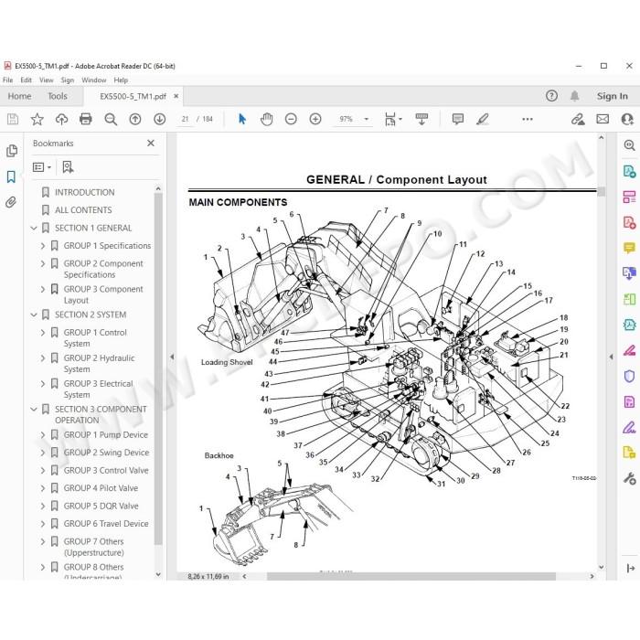Image resolution: width=640 pixels, height=640 pixels.
Task: Open GROUP 2 Swing Device bookmark
Action: click(x=107, y=453)
